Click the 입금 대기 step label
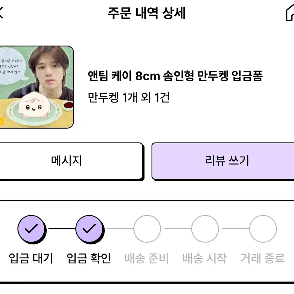The height and width of the screenshot is (294, 294). tap(31, 258)
